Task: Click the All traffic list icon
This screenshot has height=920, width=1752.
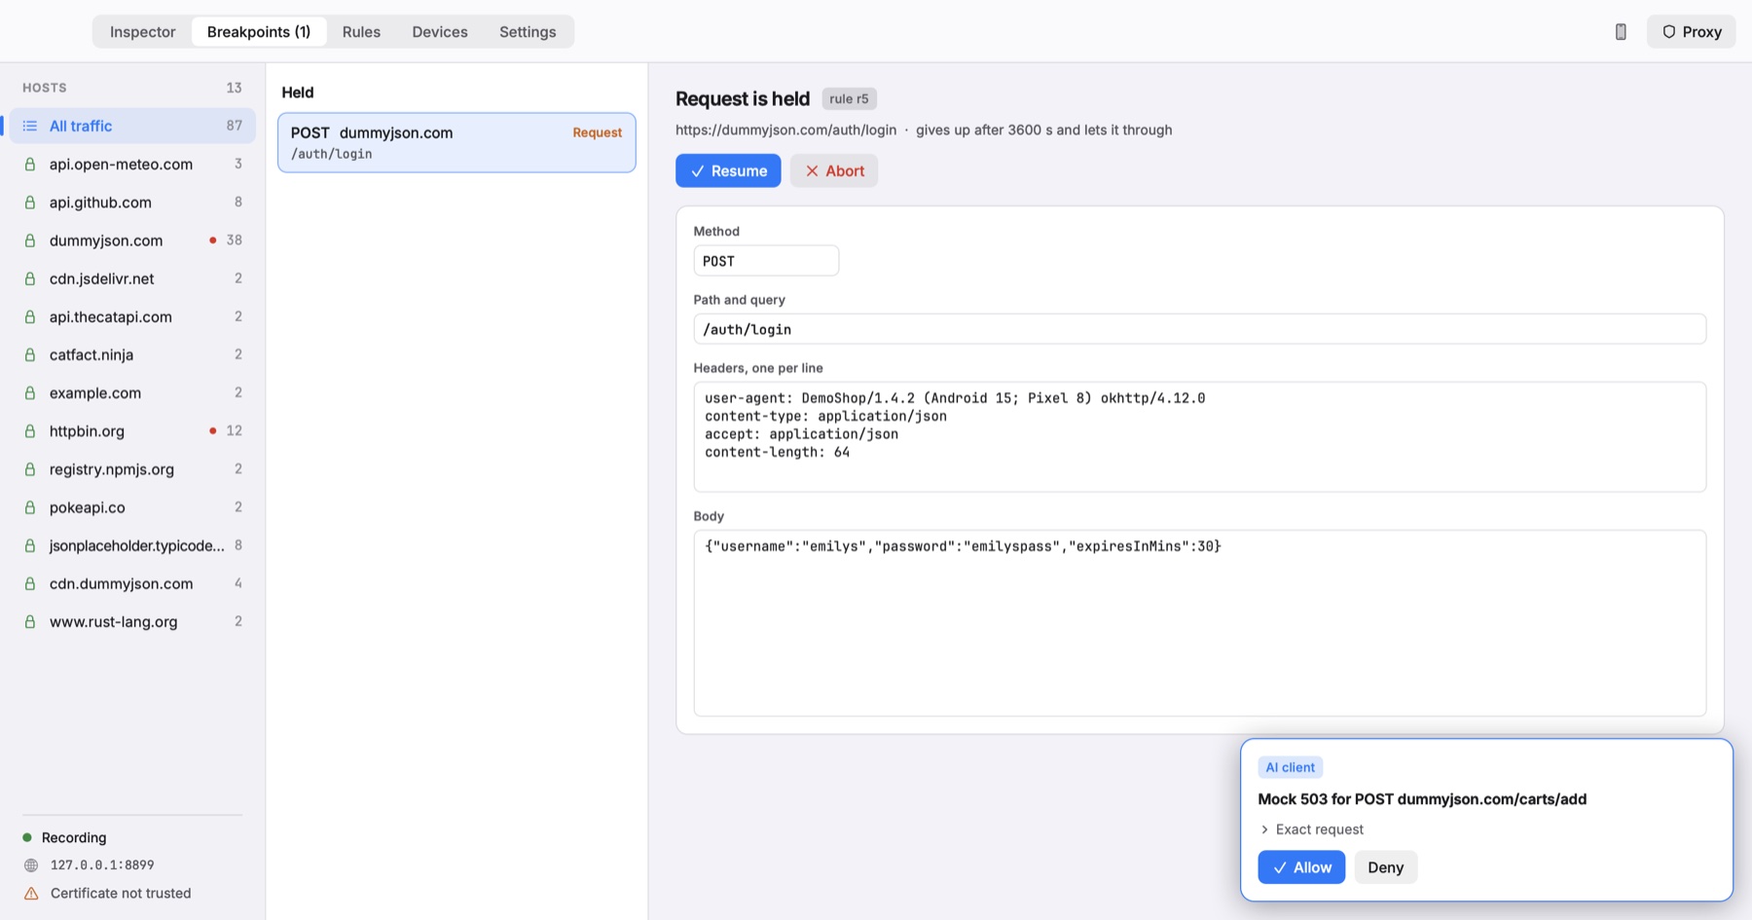Action: click(30, 126)
